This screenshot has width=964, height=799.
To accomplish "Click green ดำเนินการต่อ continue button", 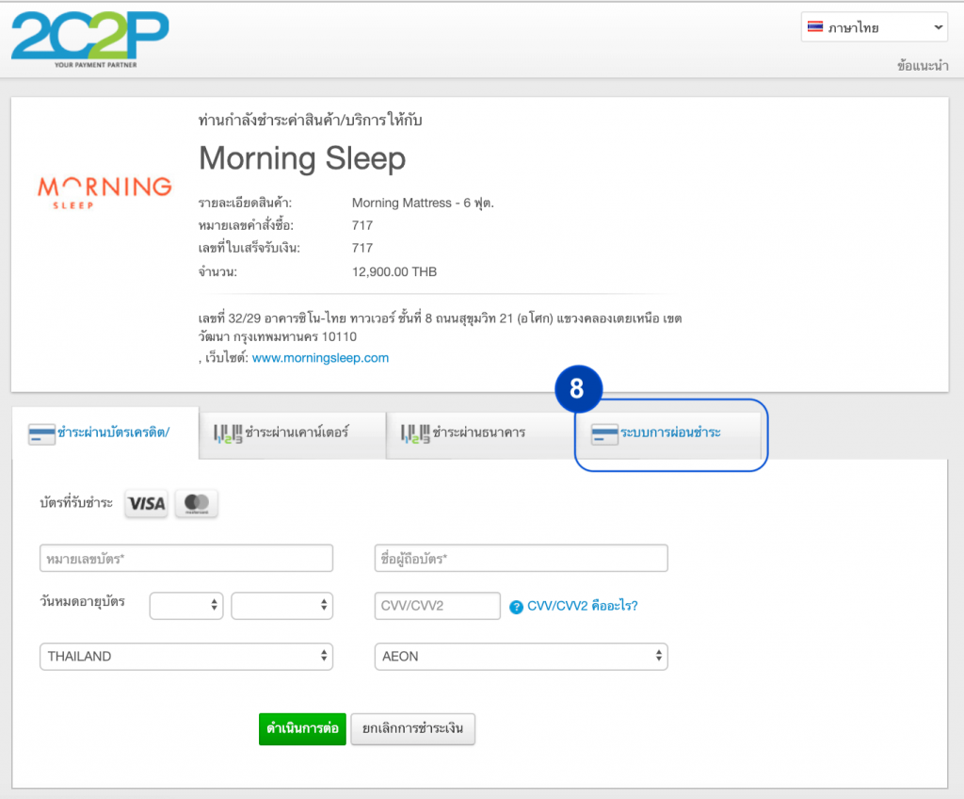I will click(x=302, y=729).
